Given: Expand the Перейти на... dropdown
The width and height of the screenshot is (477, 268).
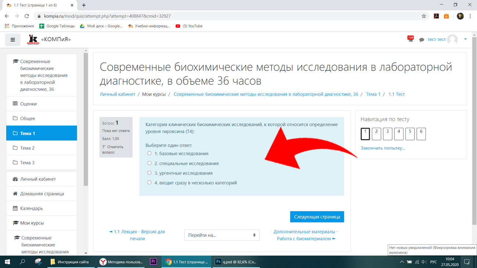Looking at the screenshot, I should click(222, 235).
